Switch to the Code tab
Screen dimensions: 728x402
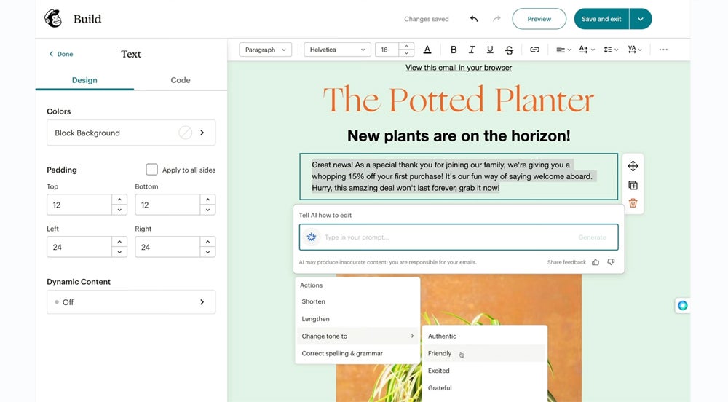[181, 80]
